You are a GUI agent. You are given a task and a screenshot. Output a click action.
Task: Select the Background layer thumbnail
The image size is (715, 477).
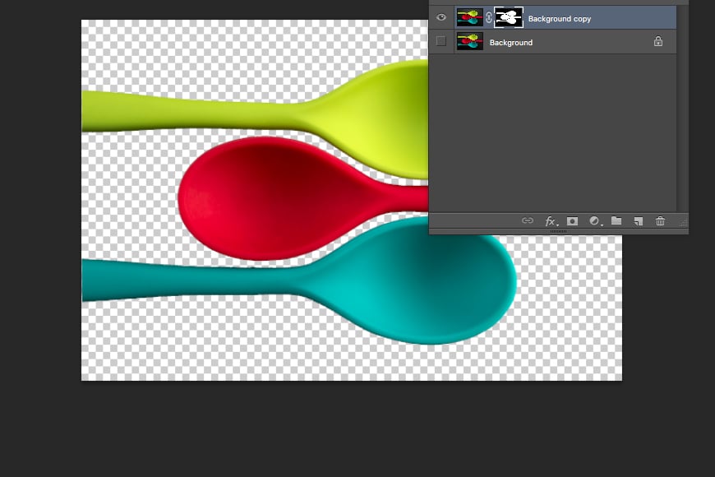pyautogui.click(x=469, y=42)
